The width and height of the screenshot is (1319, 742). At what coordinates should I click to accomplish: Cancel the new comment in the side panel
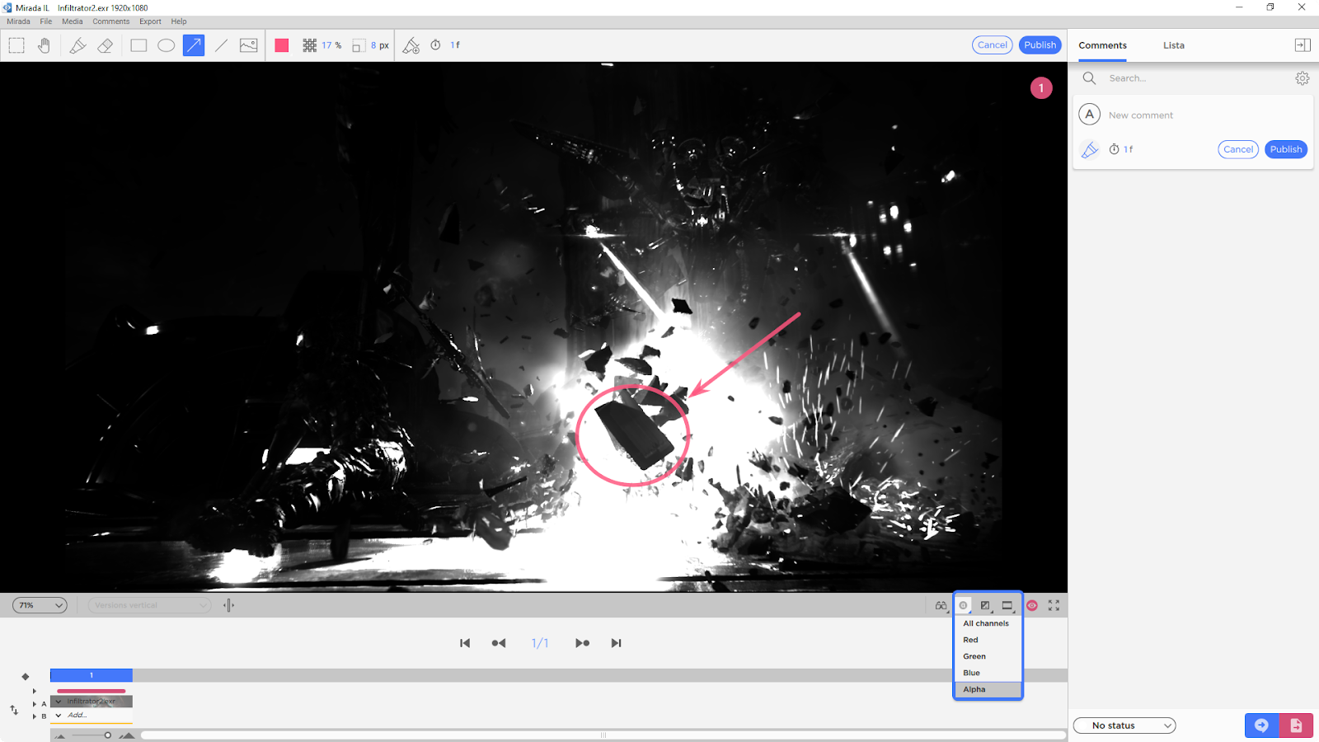1238,149
